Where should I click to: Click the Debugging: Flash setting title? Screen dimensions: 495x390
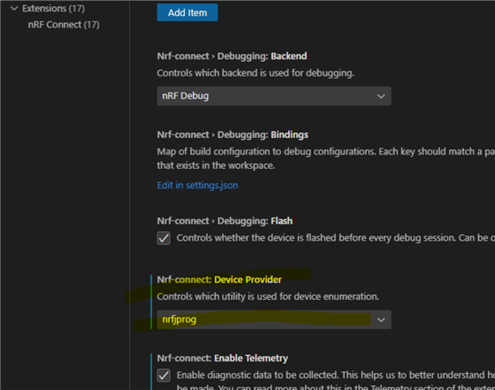(225, 221)
